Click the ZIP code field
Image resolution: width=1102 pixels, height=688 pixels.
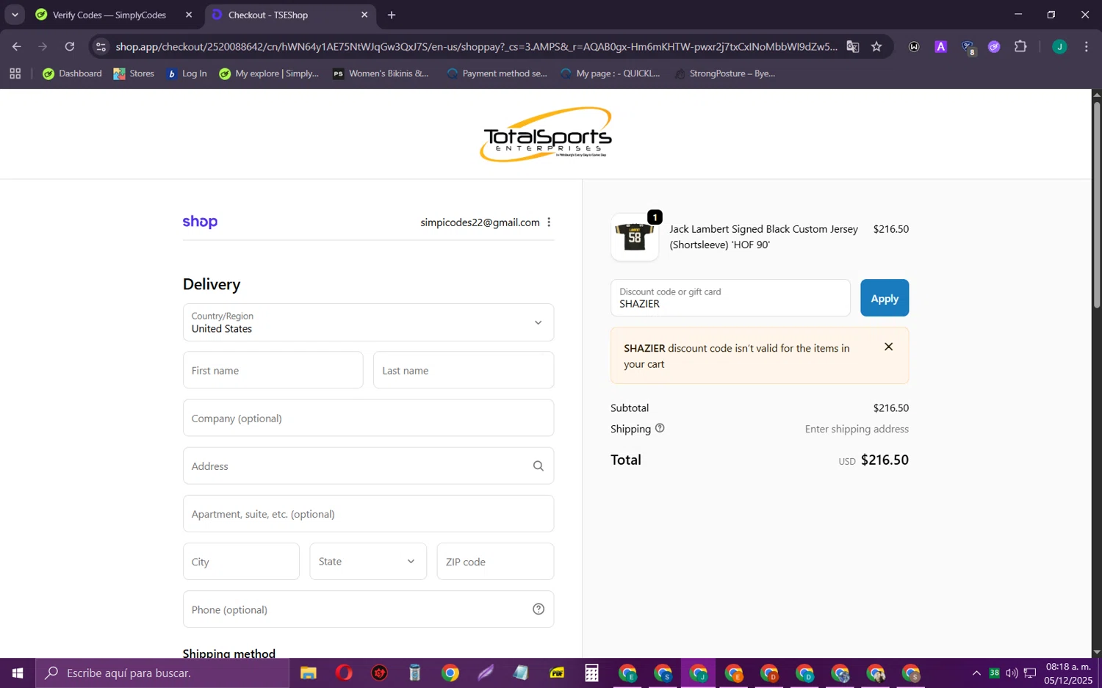pyautogui.click(x=495, y=562)
